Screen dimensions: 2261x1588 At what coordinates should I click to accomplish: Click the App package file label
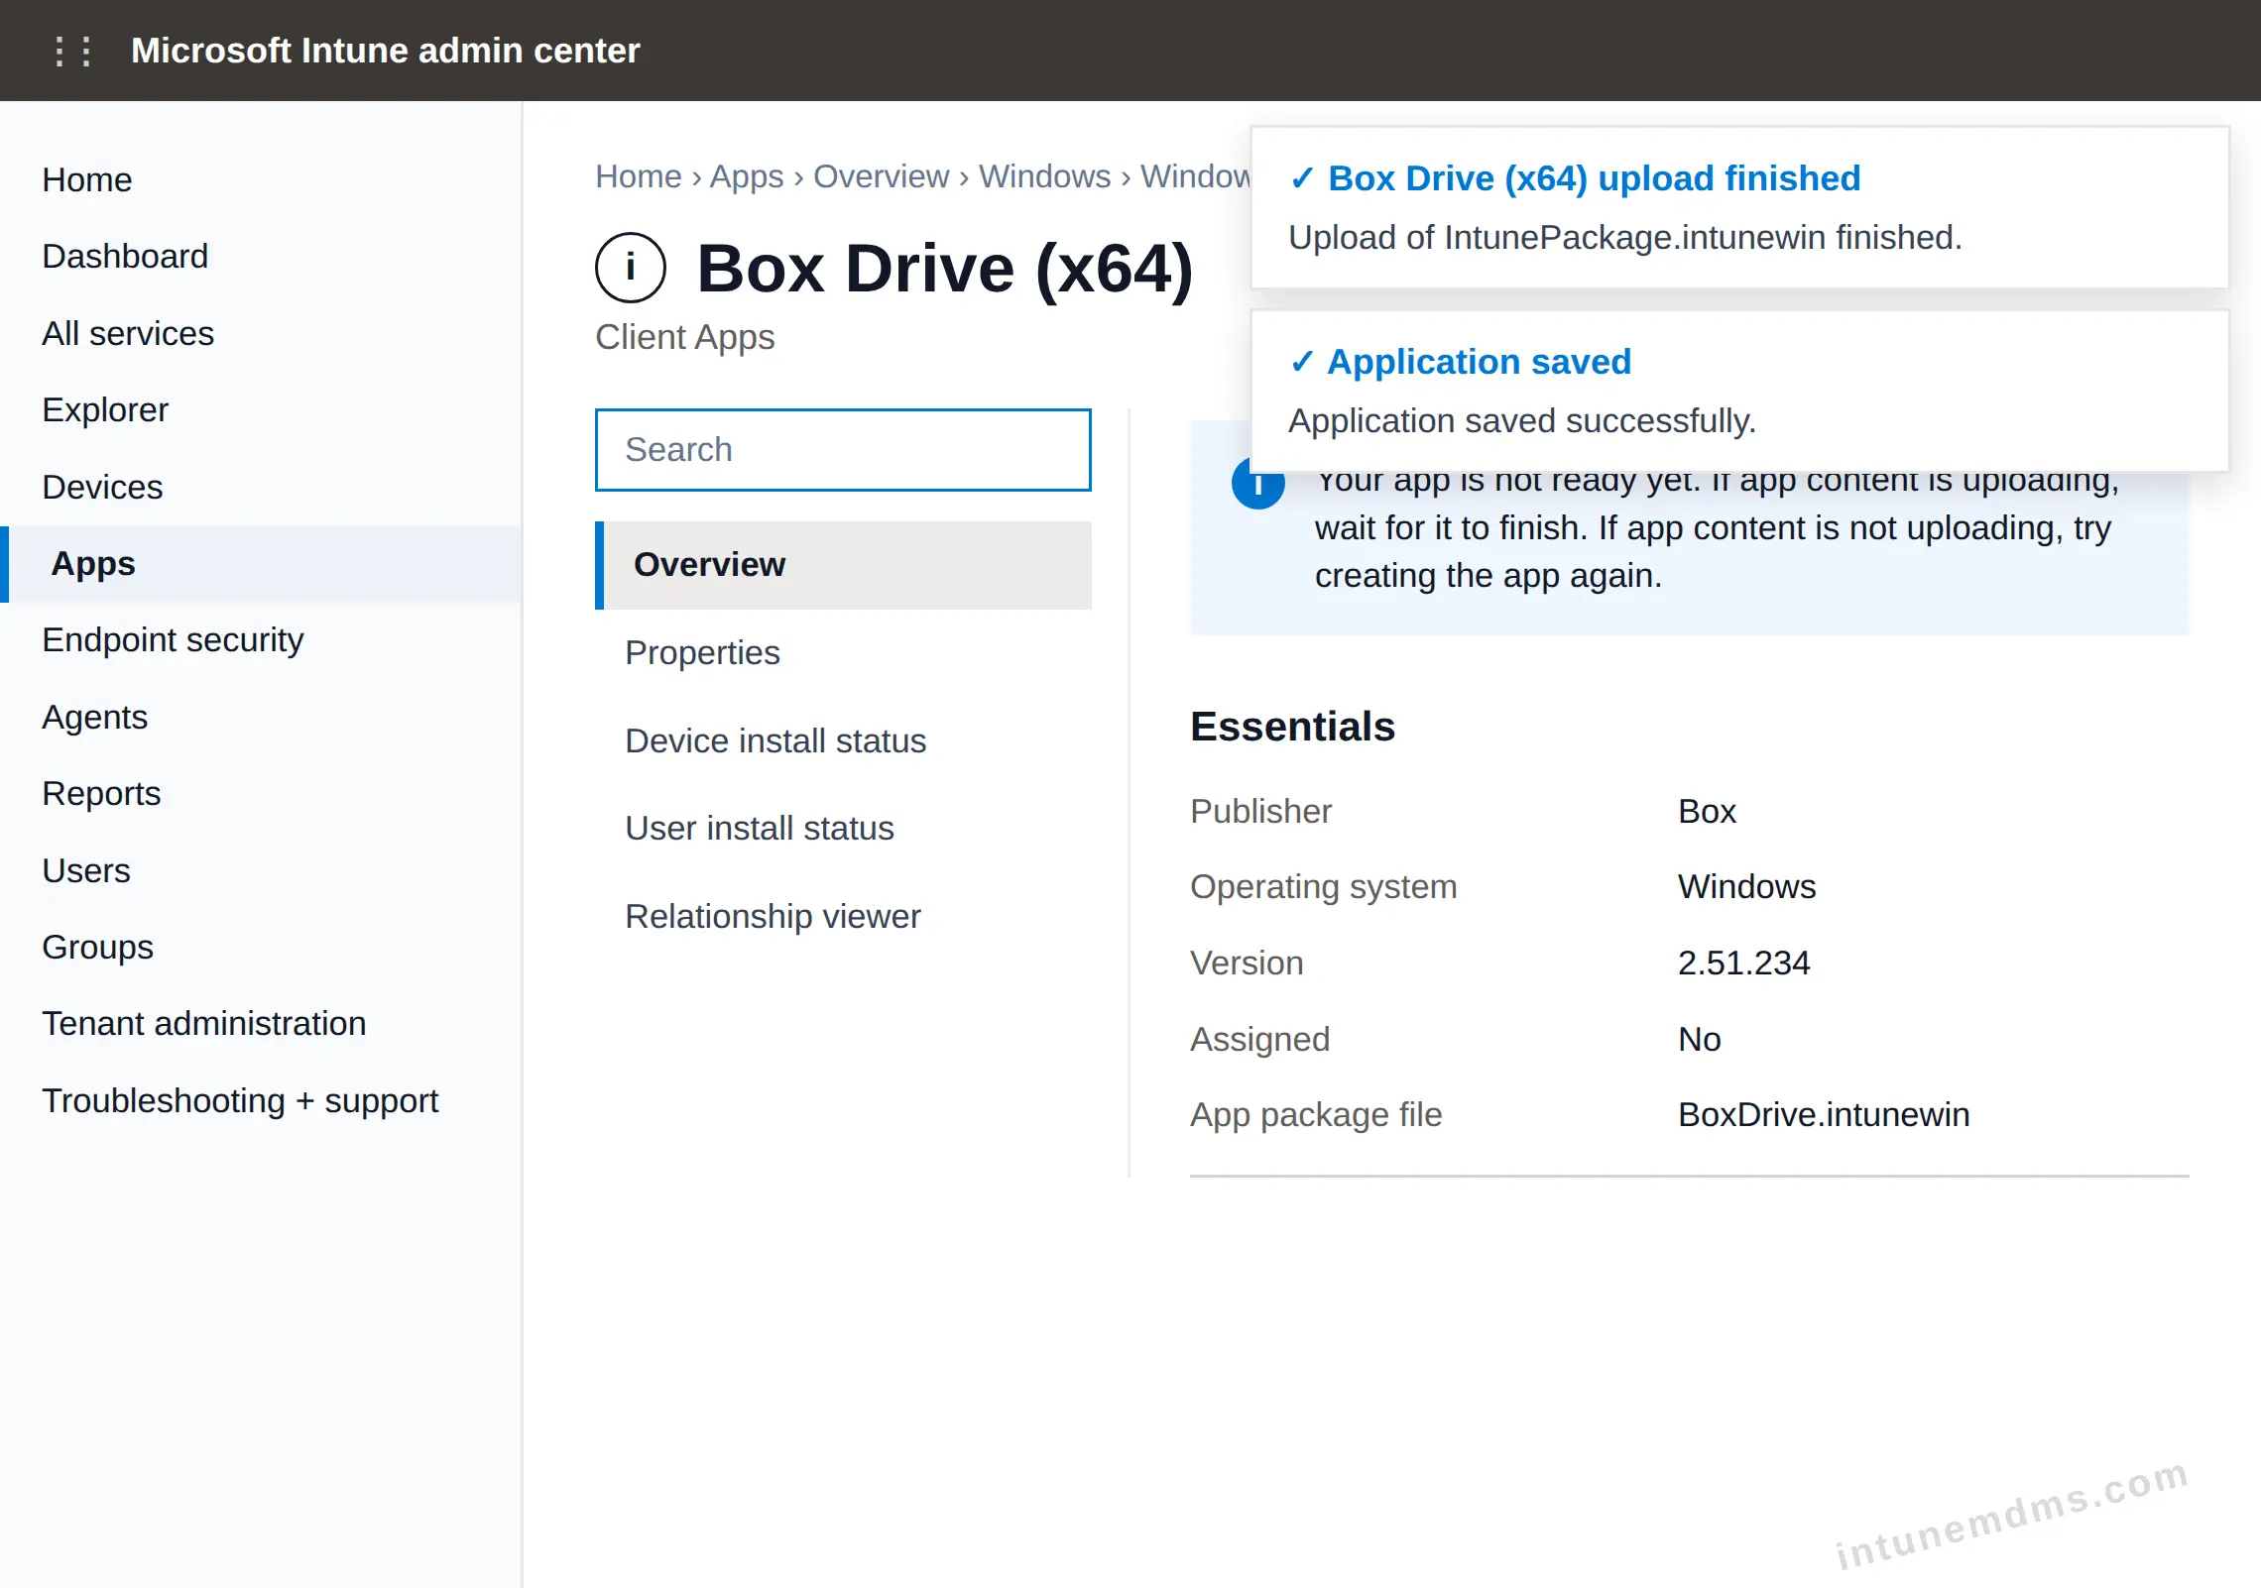(x=1316, y=1114)
